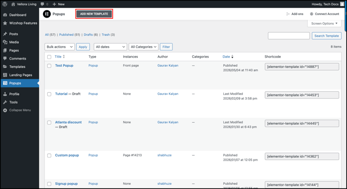Click the plus New icon in admin bar
Screen dimensions: 347x189
pos(54,4)
